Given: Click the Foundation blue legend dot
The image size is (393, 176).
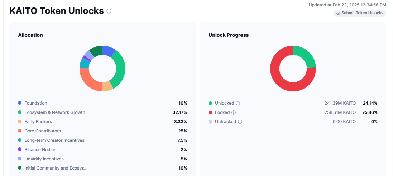Looking at the screenshot, I should tap(20, 103).
